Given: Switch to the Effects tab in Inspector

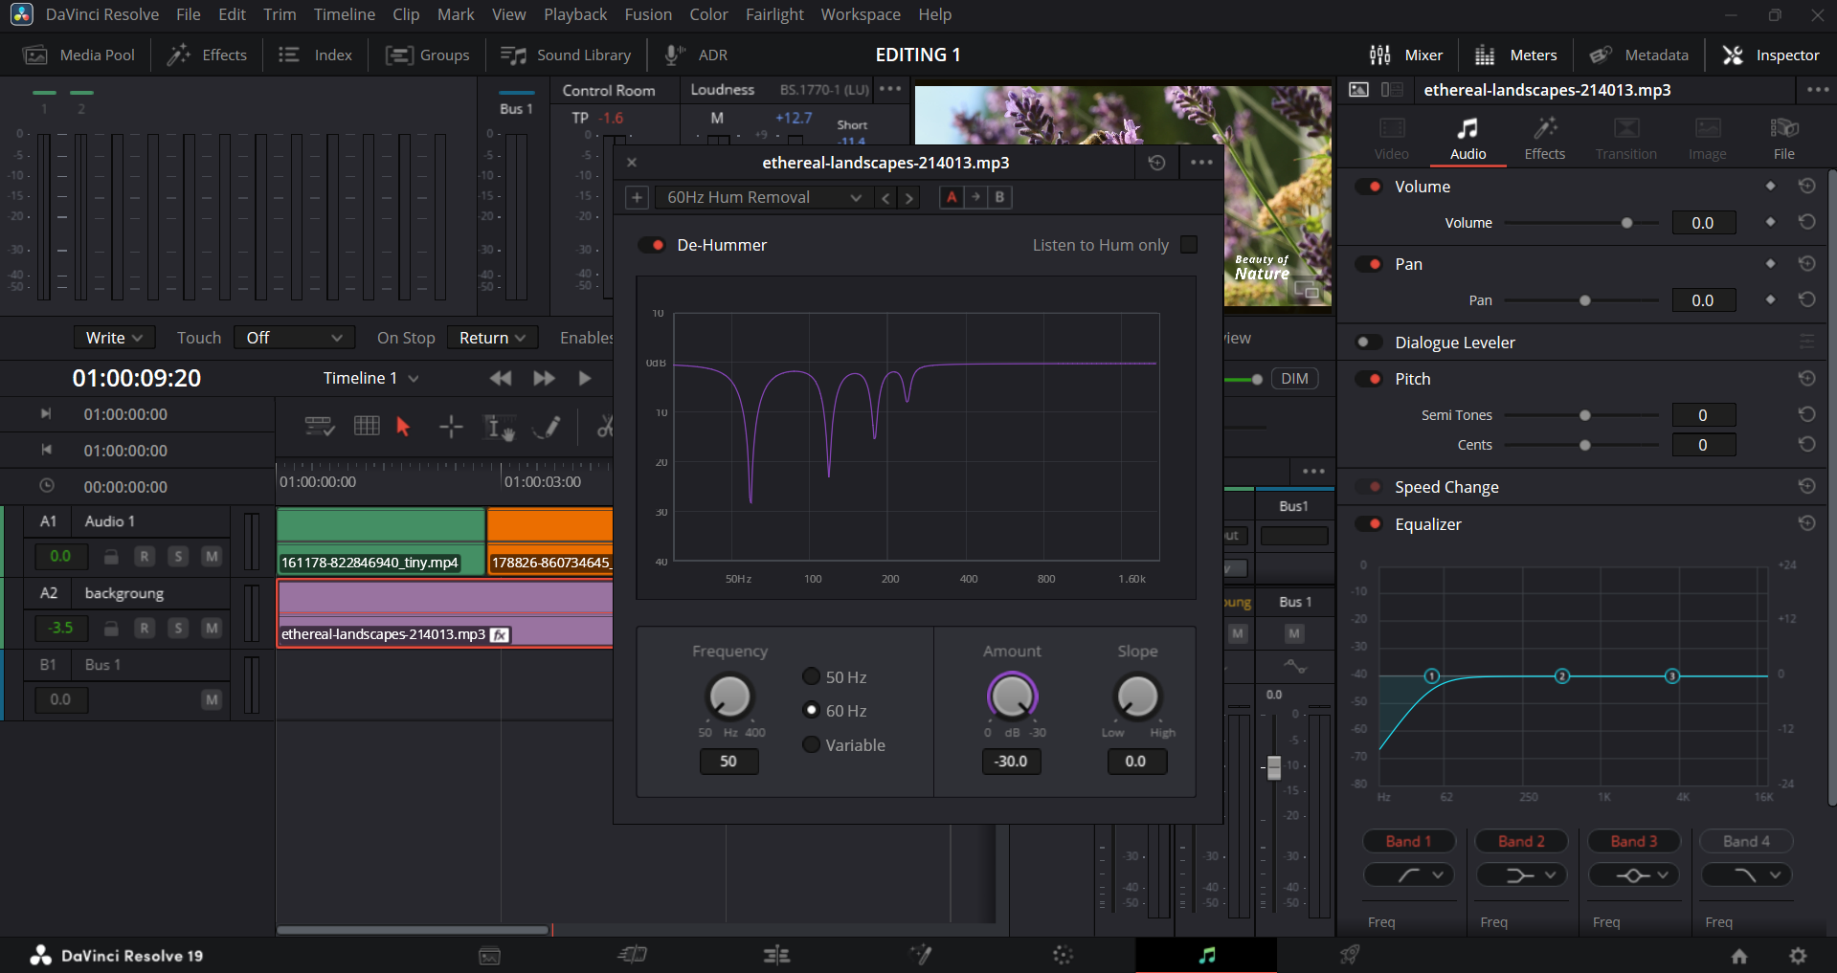Looking at the screenshot, I should coord(1544,138).
